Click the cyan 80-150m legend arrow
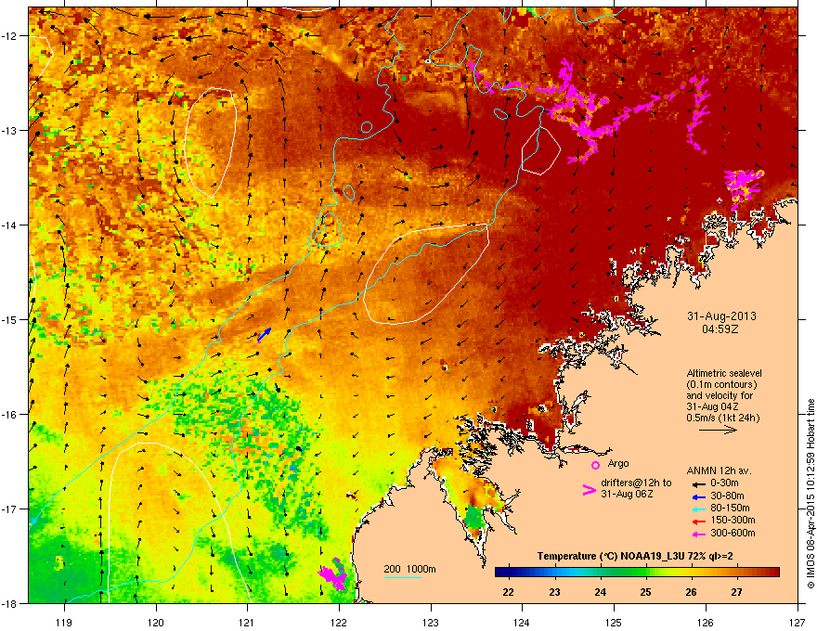 point(698,509)
